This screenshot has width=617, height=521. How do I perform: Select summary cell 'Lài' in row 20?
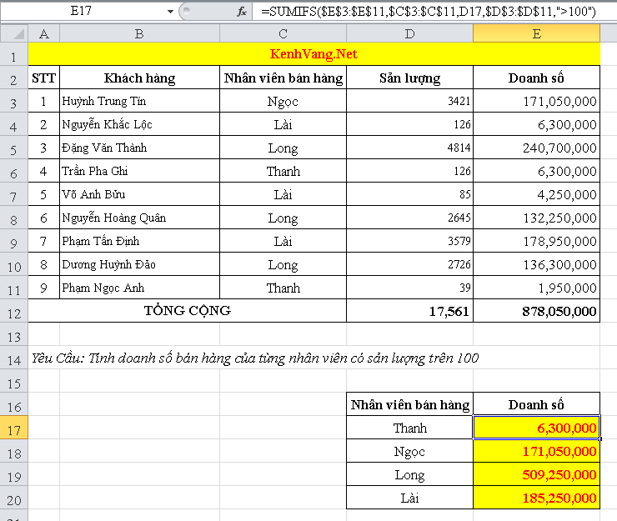(x=409, y=498)
